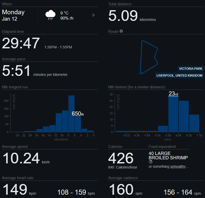The height and width of the screenshot is (198, 205).
Task: Select the tallest bar in Nth longest run
Action: coord(71,114)
